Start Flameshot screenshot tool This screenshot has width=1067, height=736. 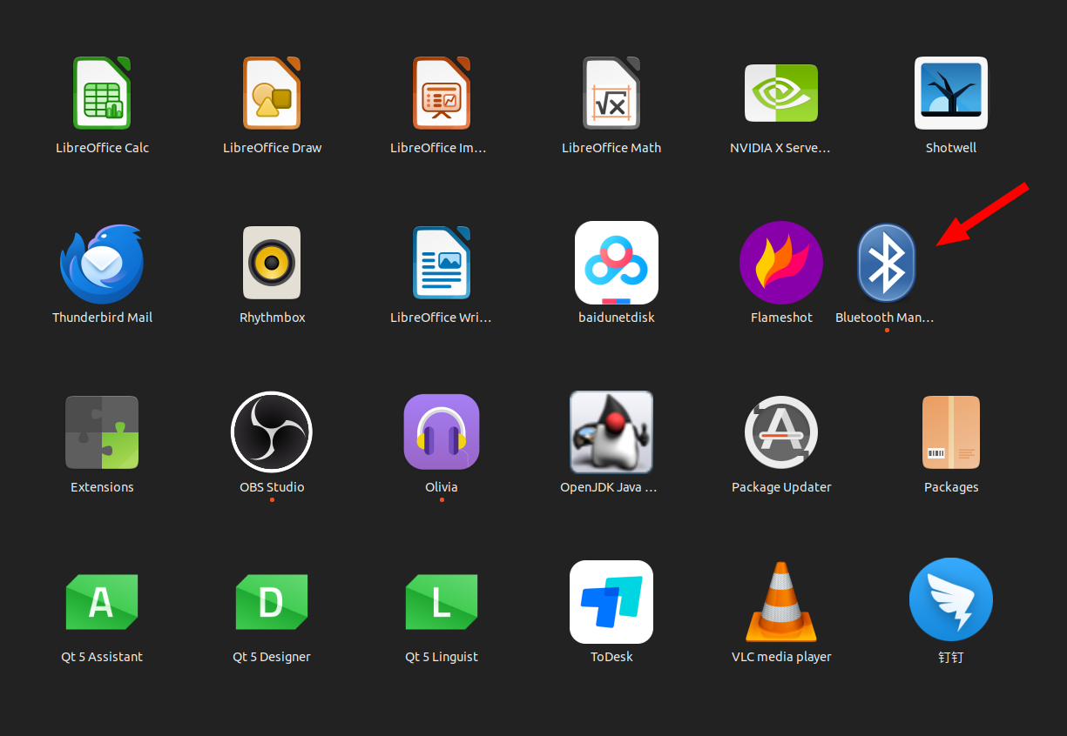(781, 263)
